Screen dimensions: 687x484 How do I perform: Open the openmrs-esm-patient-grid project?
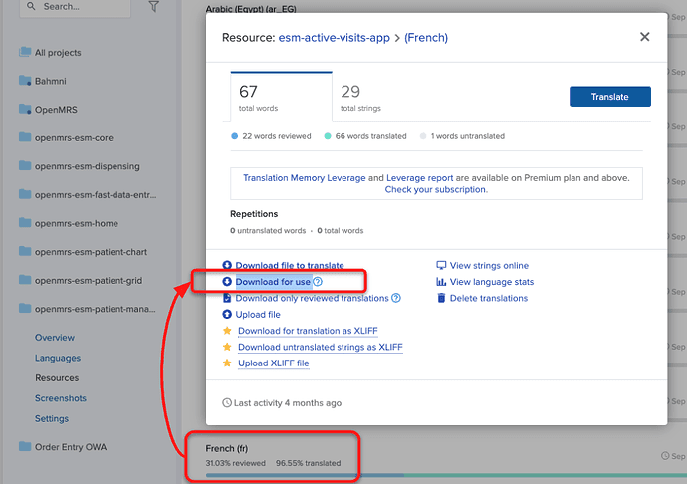click(x=89, y=281)
